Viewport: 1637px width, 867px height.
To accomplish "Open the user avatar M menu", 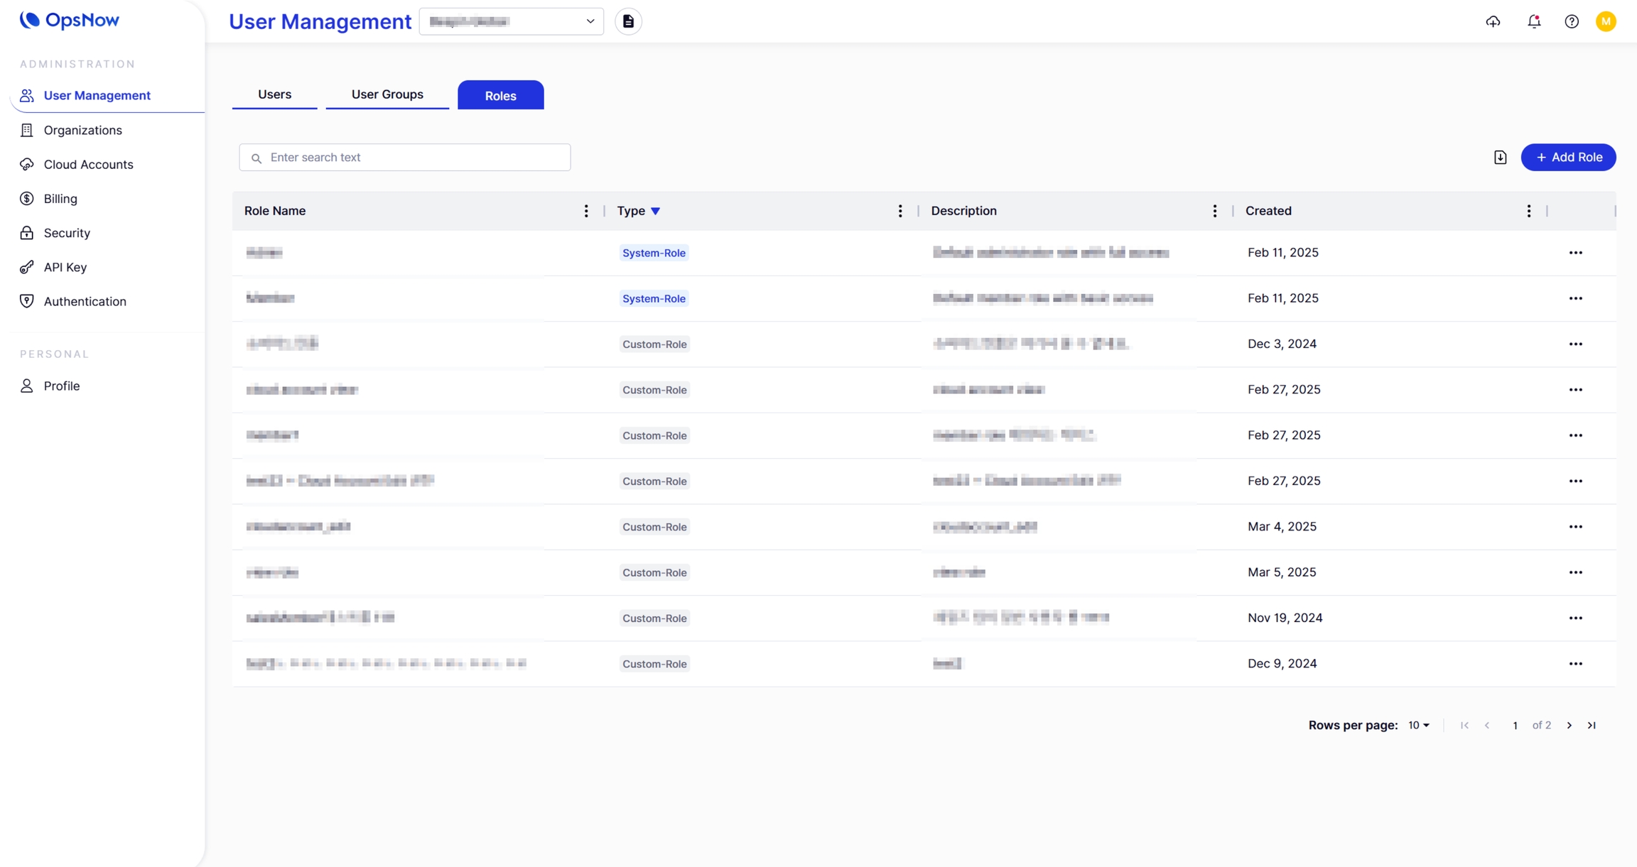I will [x=1606, y=21].
